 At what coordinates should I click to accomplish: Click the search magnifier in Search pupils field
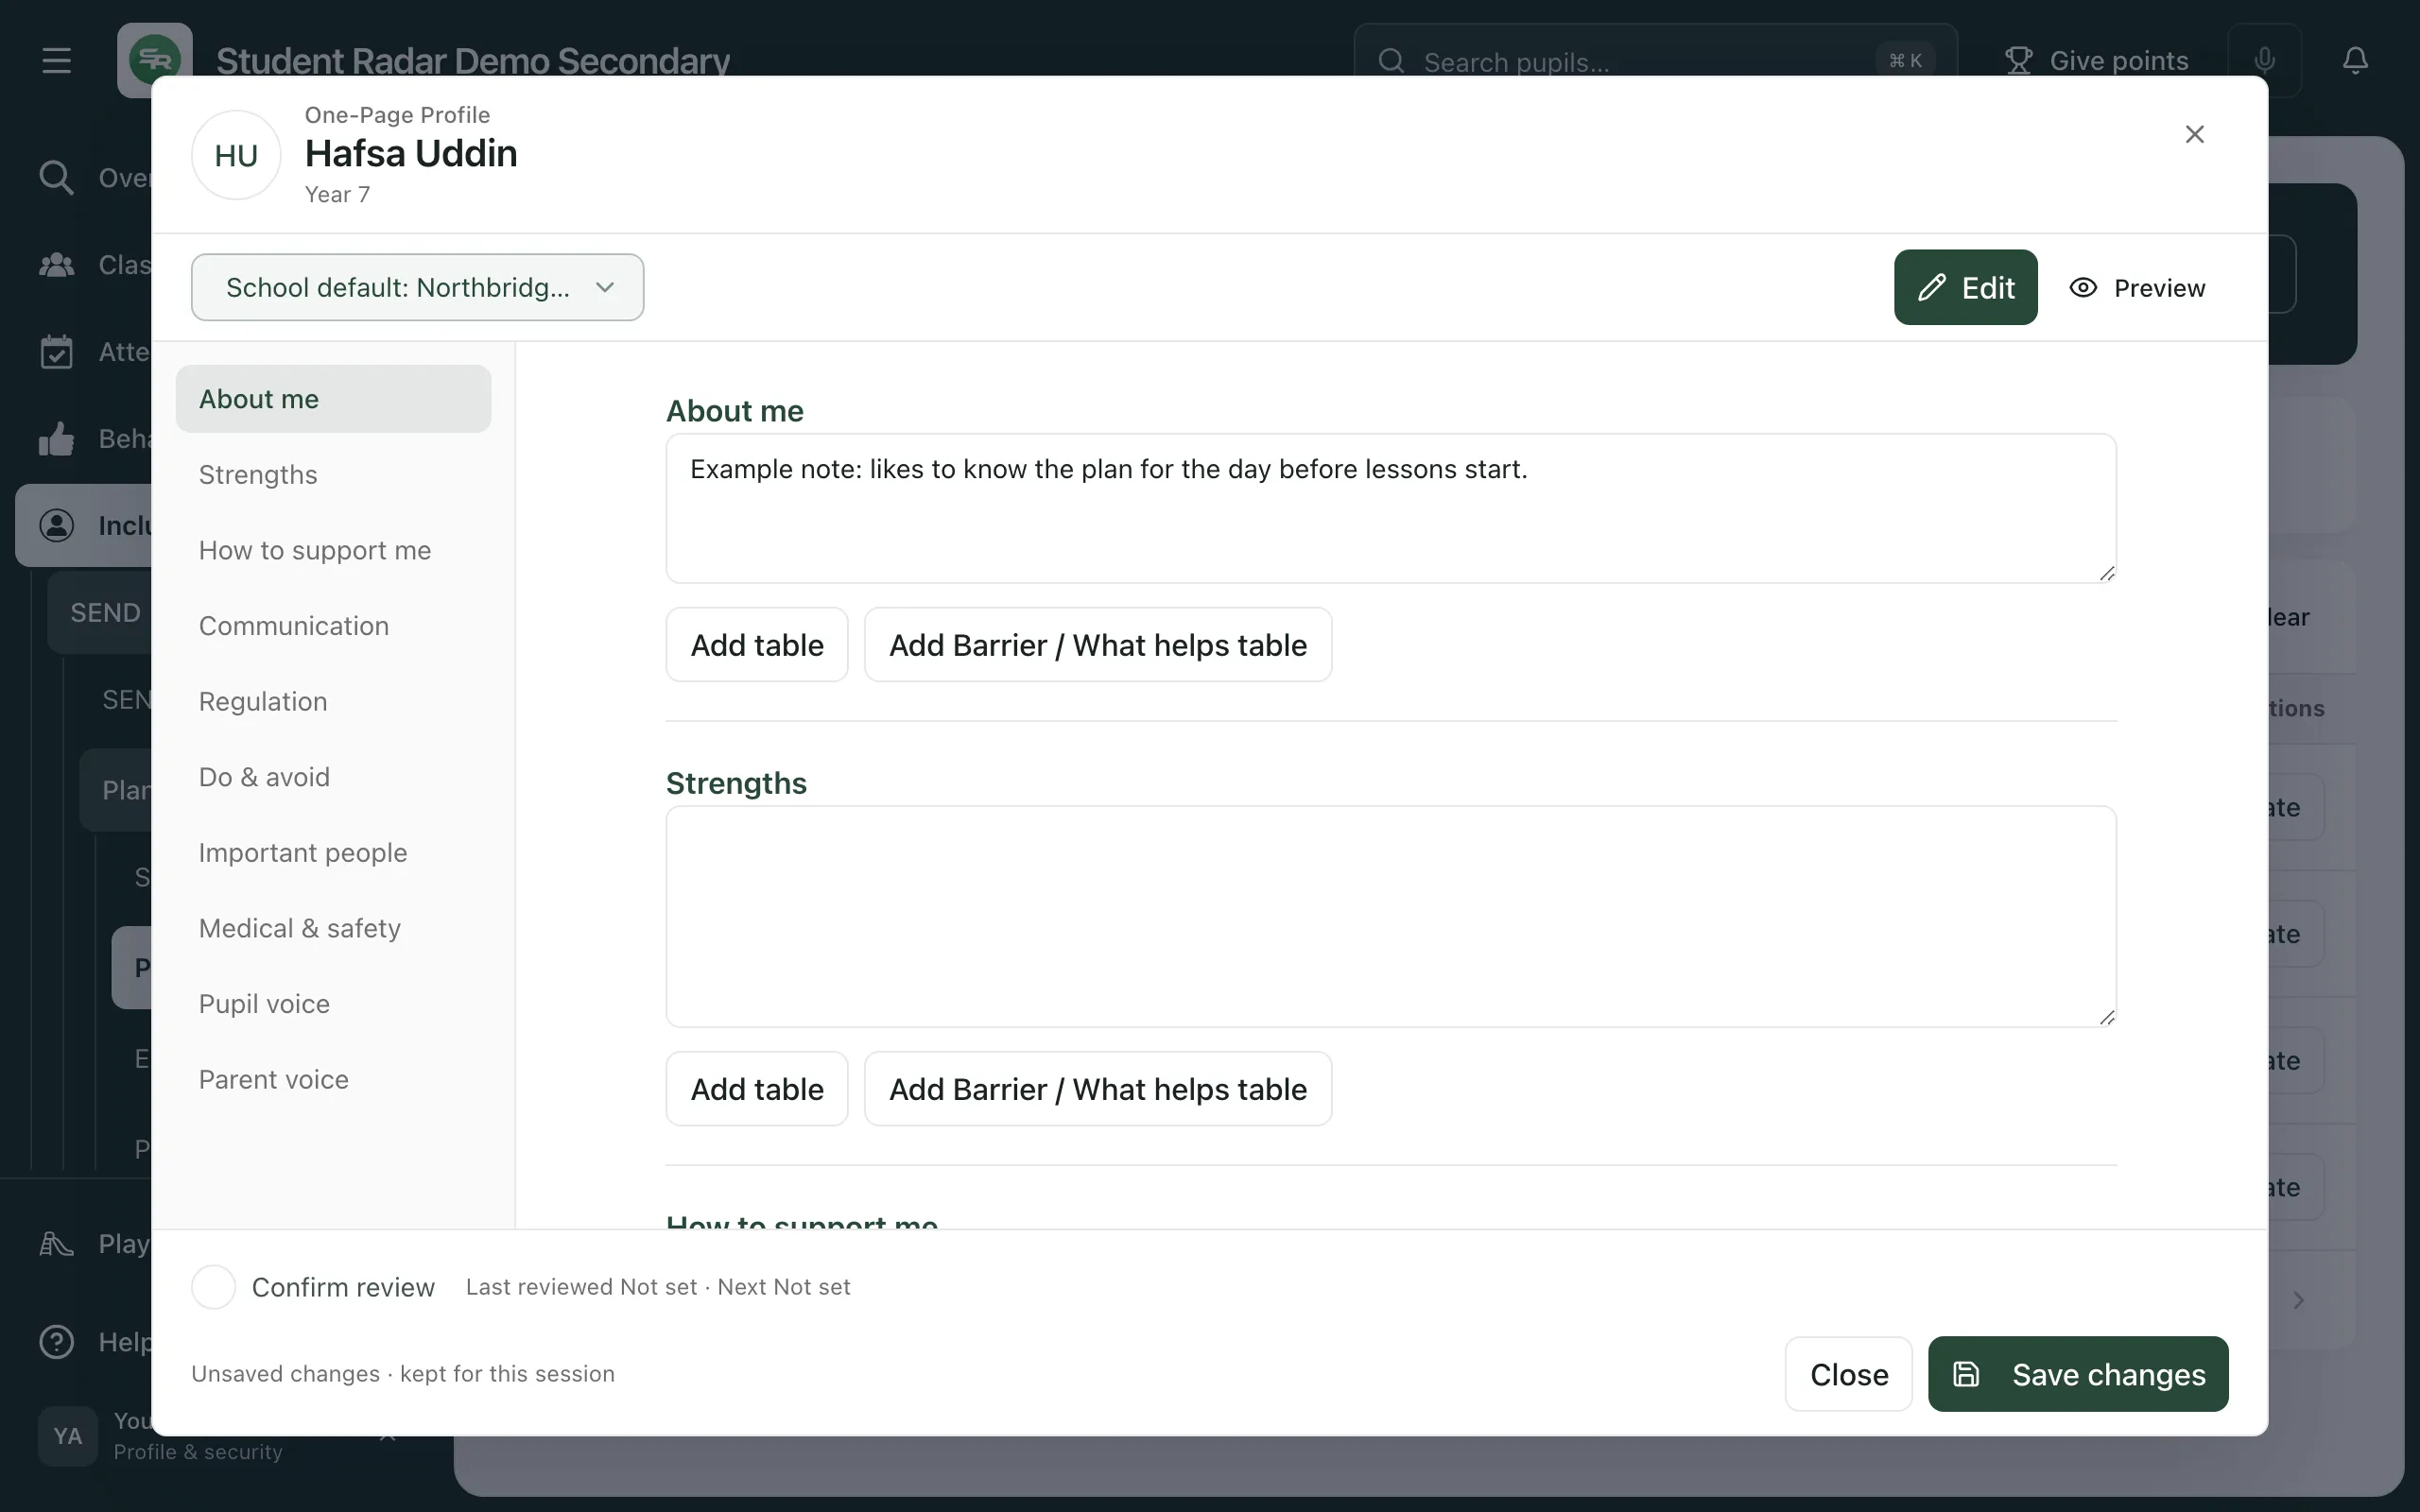coord(1391,61)
